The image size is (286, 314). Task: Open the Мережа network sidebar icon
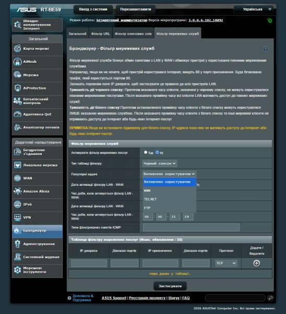pyautogui.click(x=17, y=75)
